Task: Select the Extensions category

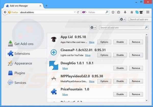Action: pos(26,53)
